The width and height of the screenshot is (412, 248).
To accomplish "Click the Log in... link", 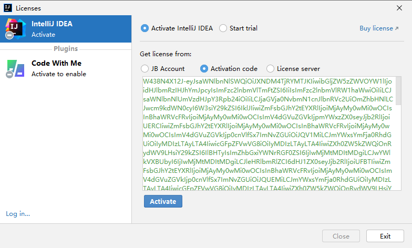I will tap(18, 213).
